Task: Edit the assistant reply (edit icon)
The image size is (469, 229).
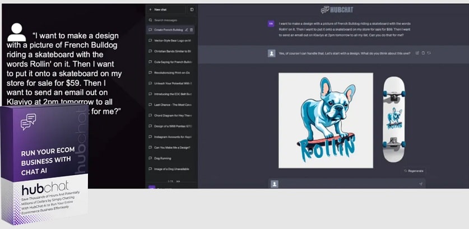Action: pyautogui.click(x=417, y=53)
